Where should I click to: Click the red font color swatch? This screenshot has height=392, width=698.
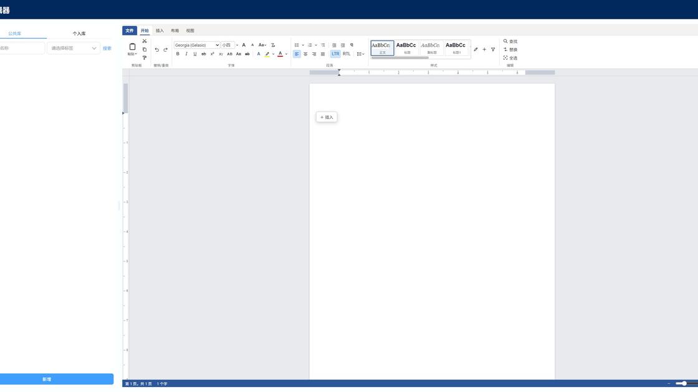coord(280,54)
